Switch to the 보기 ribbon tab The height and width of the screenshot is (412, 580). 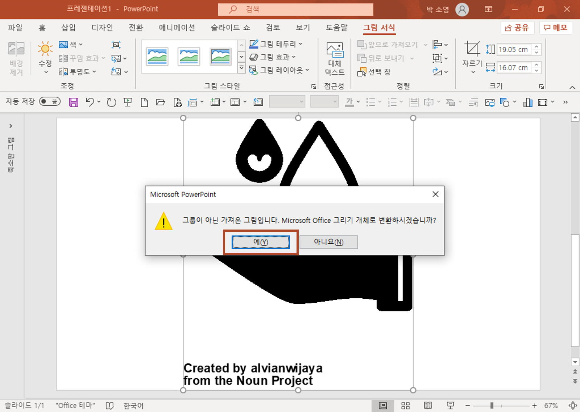pyautogui.click(x=303, y=28)
